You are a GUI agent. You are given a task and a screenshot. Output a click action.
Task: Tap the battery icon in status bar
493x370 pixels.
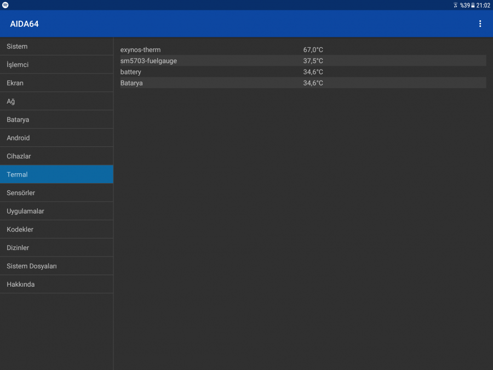coord(473,5)
